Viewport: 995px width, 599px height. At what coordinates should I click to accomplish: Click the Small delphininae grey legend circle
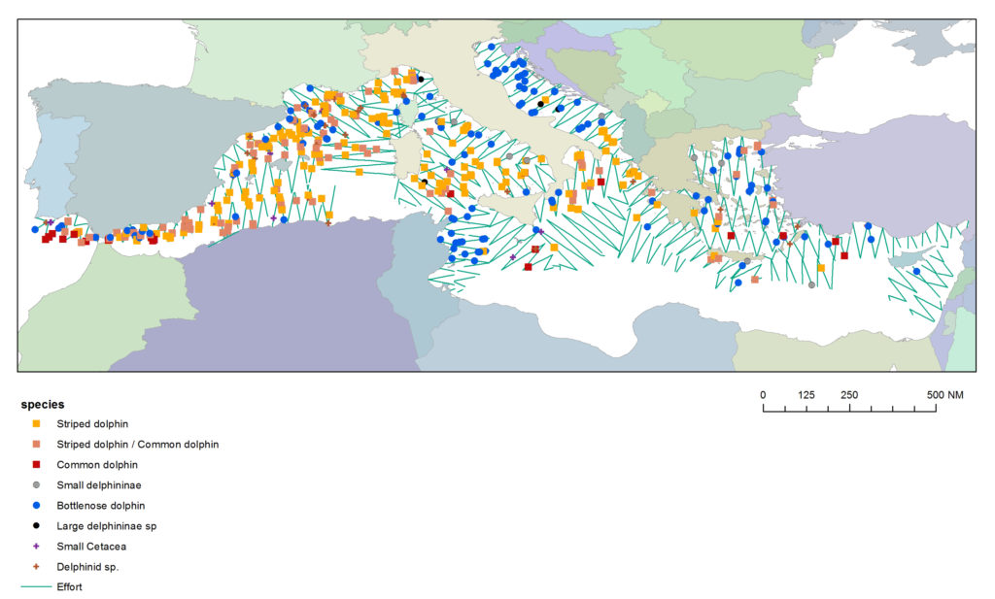(x=36, y=484)
